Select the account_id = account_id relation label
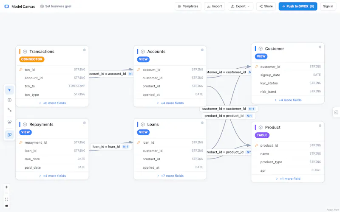The width and height of the screenshot is (340, 212). (111, 73)
